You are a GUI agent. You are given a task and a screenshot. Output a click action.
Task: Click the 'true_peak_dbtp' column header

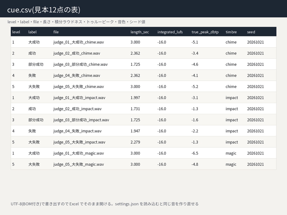click(x=205, y=32)
